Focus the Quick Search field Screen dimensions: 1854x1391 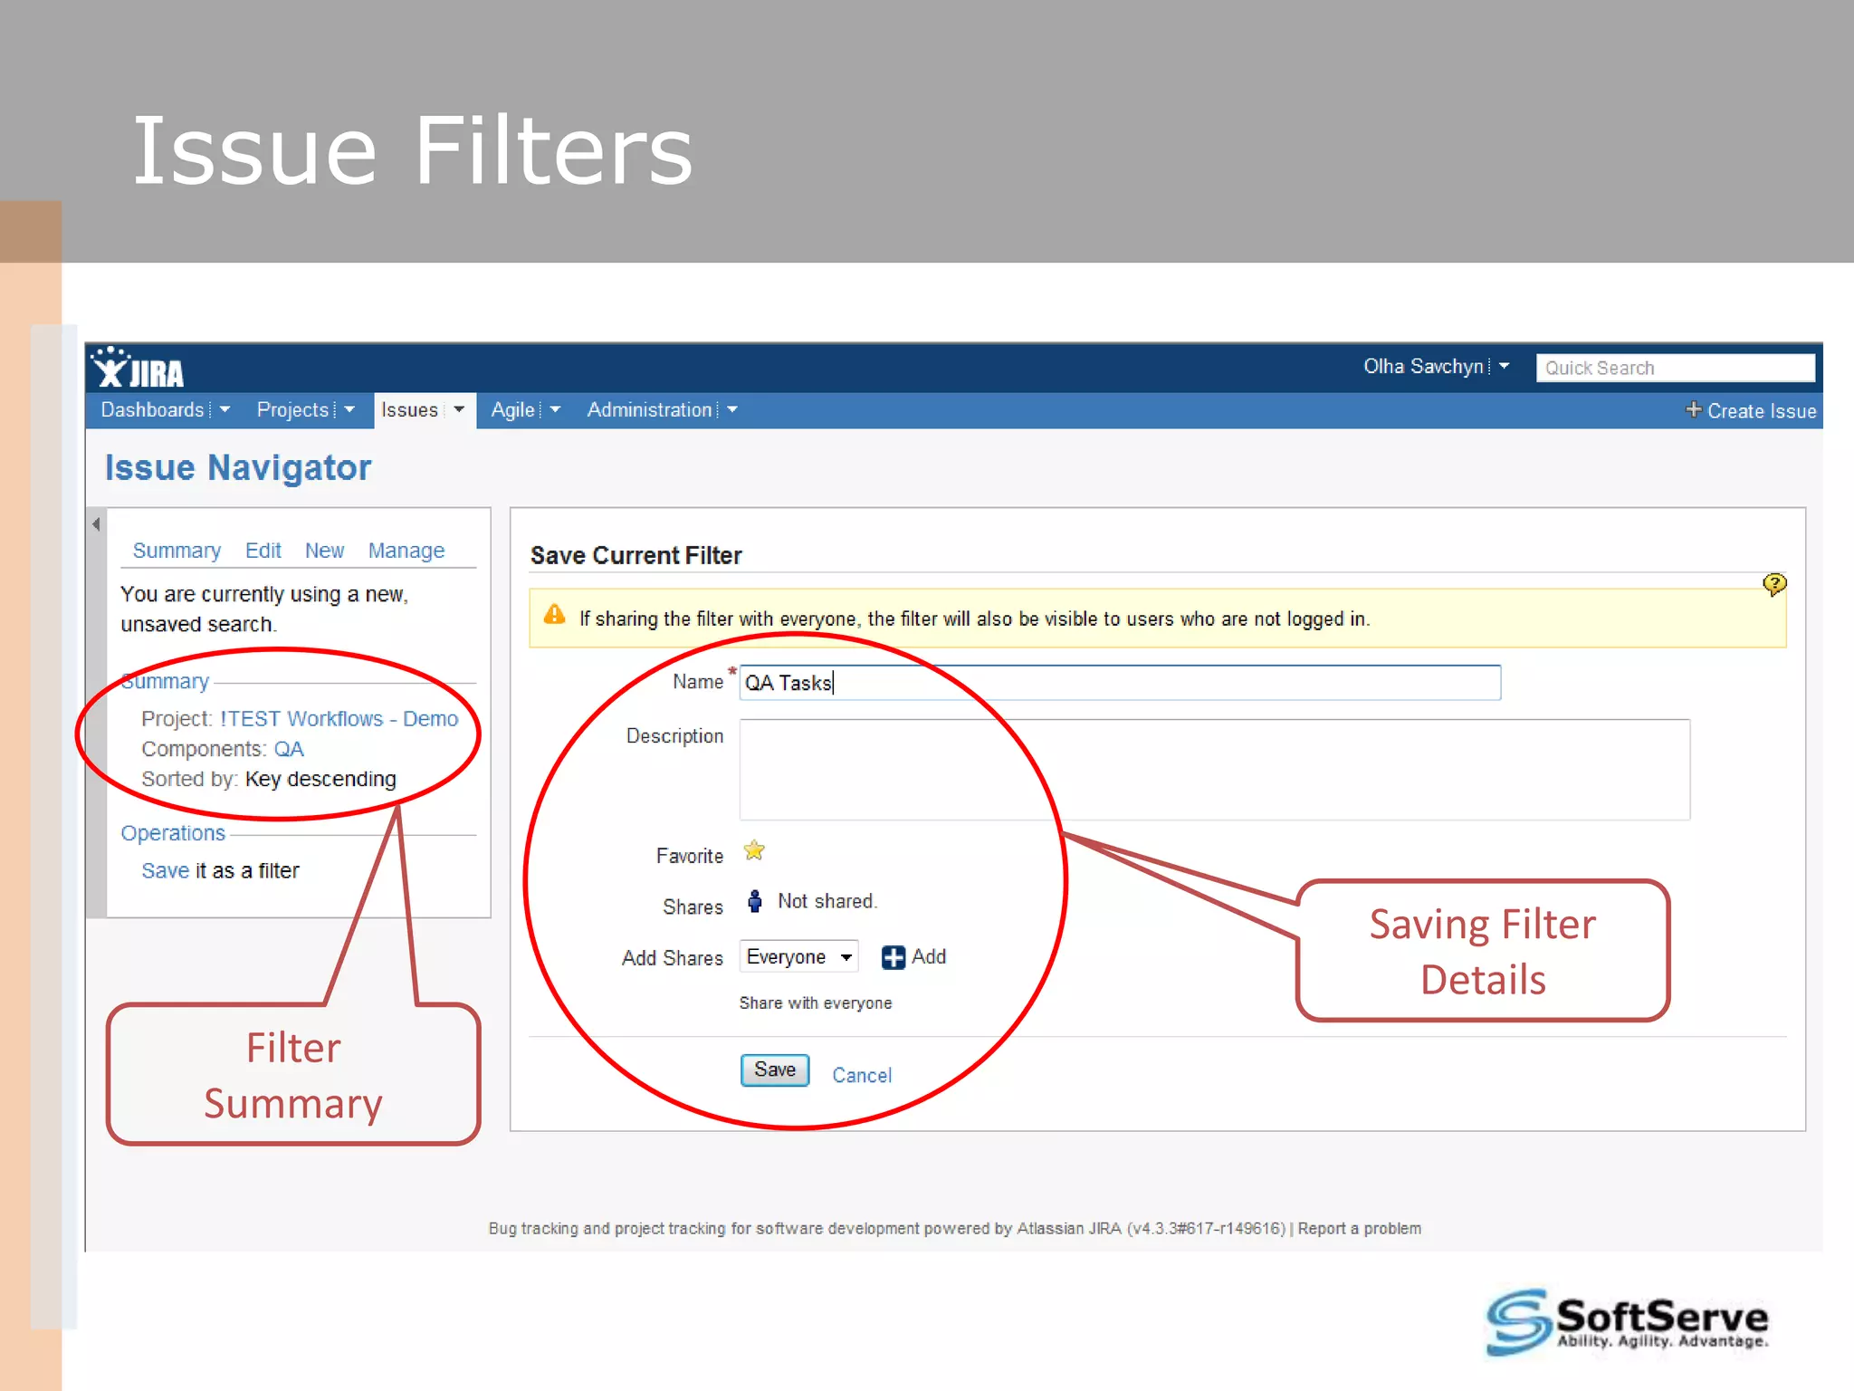pos(1675,368)
